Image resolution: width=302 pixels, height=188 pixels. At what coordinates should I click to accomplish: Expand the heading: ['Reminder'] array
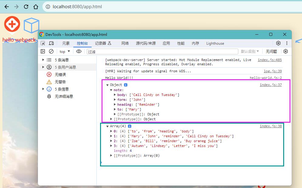point(115,104)
